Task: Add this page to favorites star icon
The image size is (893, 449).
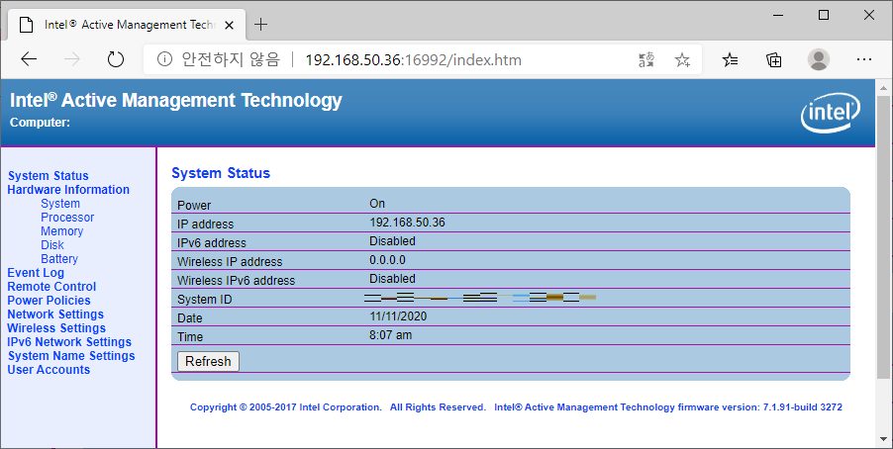Action: [682, 59]
